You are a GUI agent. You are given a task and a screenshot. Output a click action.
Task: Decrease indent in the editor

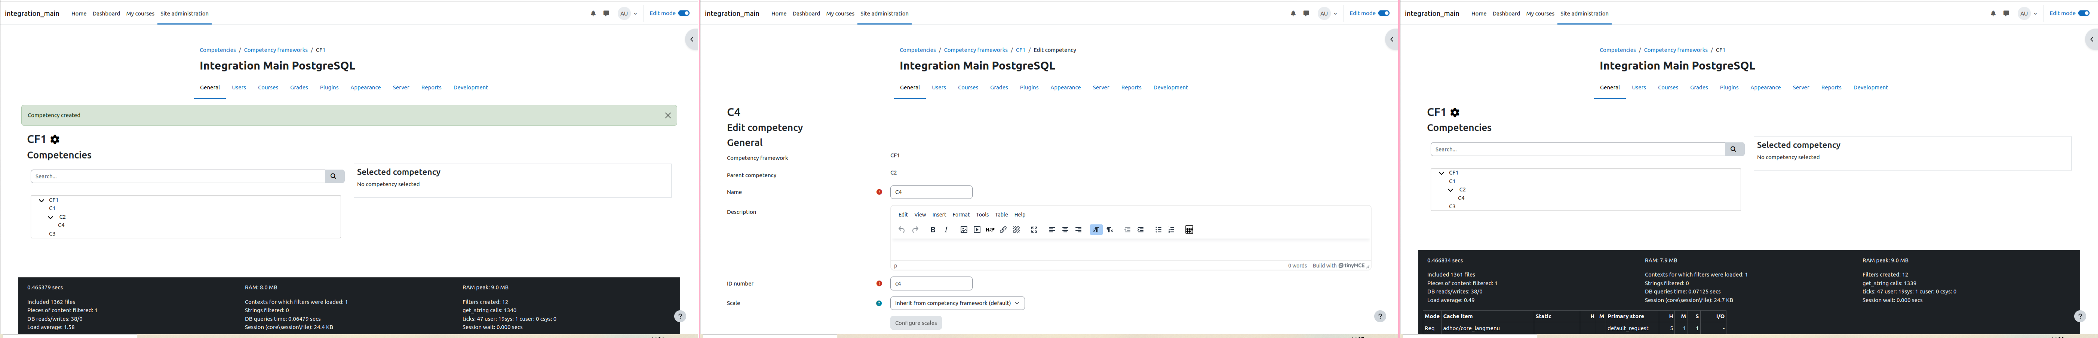coord(1127,230)
